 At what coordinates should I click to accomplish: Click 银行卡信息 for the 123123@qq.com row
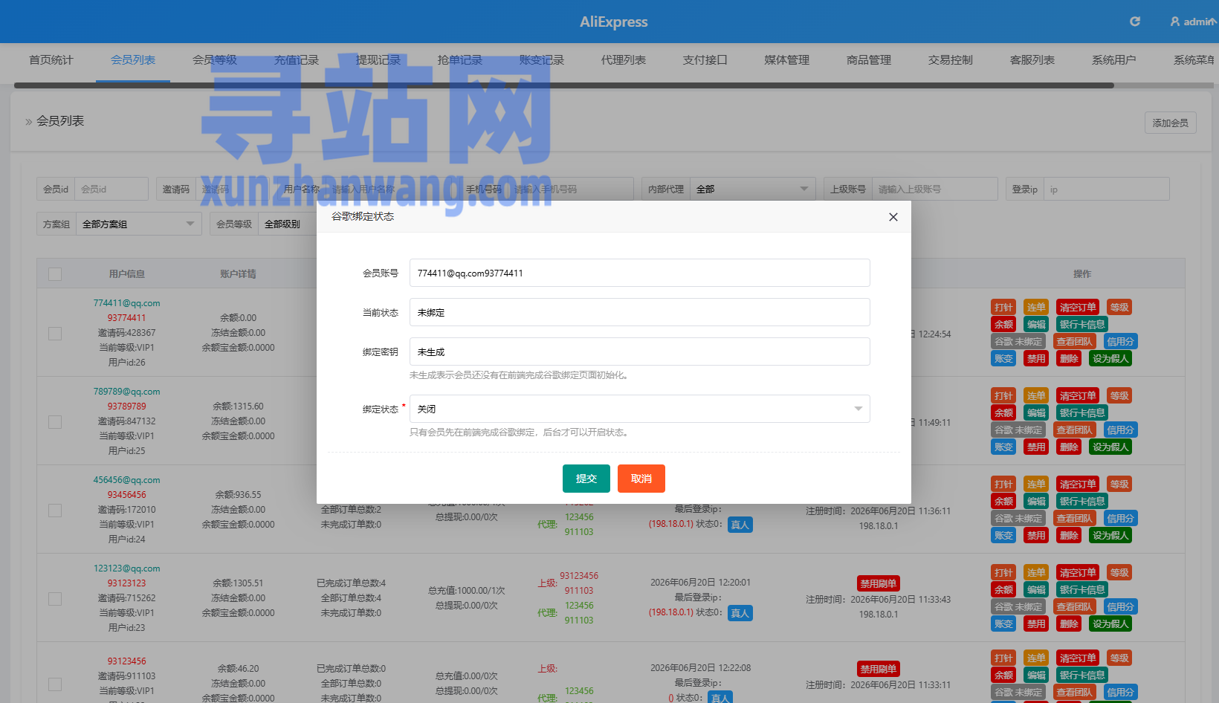[1082, 589]
